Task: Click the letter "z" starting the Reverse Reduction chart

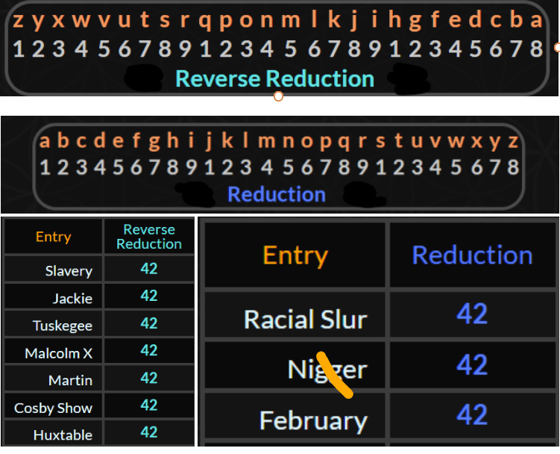Action: (17, 20)
